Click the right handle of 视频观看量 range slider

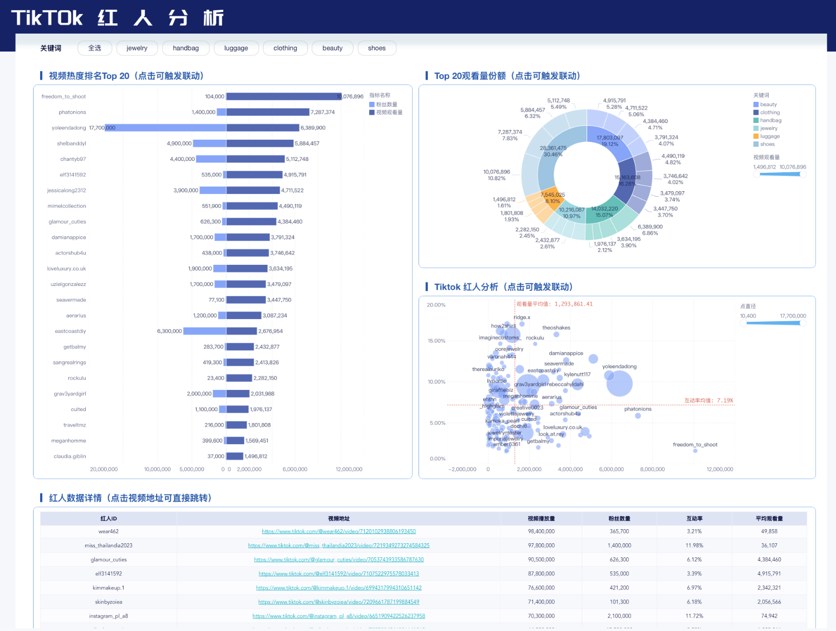802,174
